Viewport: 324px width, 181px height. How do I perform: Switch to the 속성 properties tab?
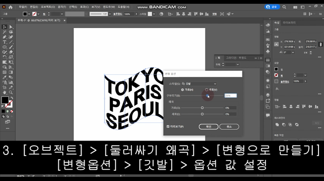[277, 23]
